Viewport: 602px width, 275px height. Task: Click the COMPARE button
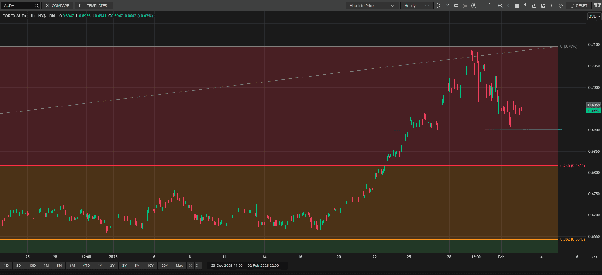point(57,6)
